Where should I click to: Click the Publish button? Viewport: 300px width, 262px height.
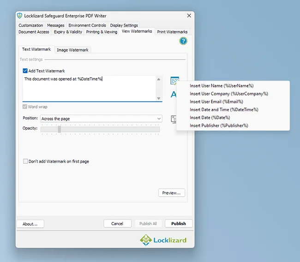[179, 224]
